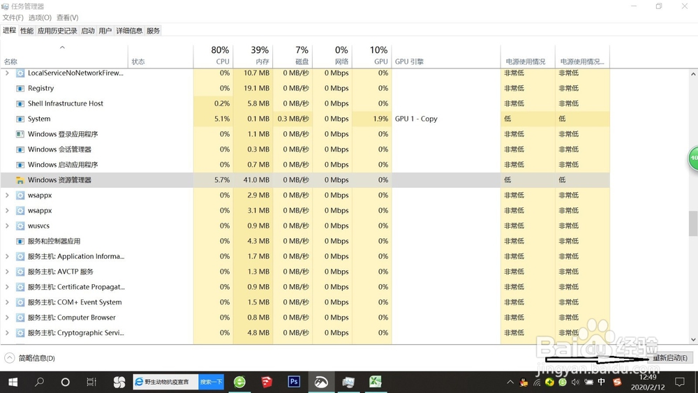
Task: Click the System process icon
Action: (20, 119)
